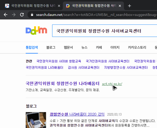Click the laptop blog thumbnail image
This screenshot has height=128, width=157.
pos(36,120)
